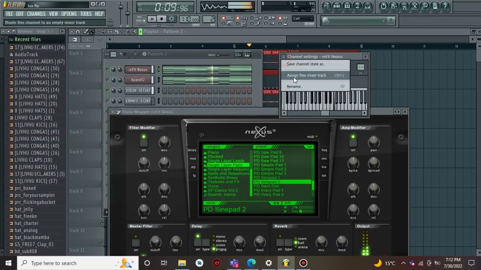Click the Render audio file icon

pyautogui.click(x=404, y=6)
